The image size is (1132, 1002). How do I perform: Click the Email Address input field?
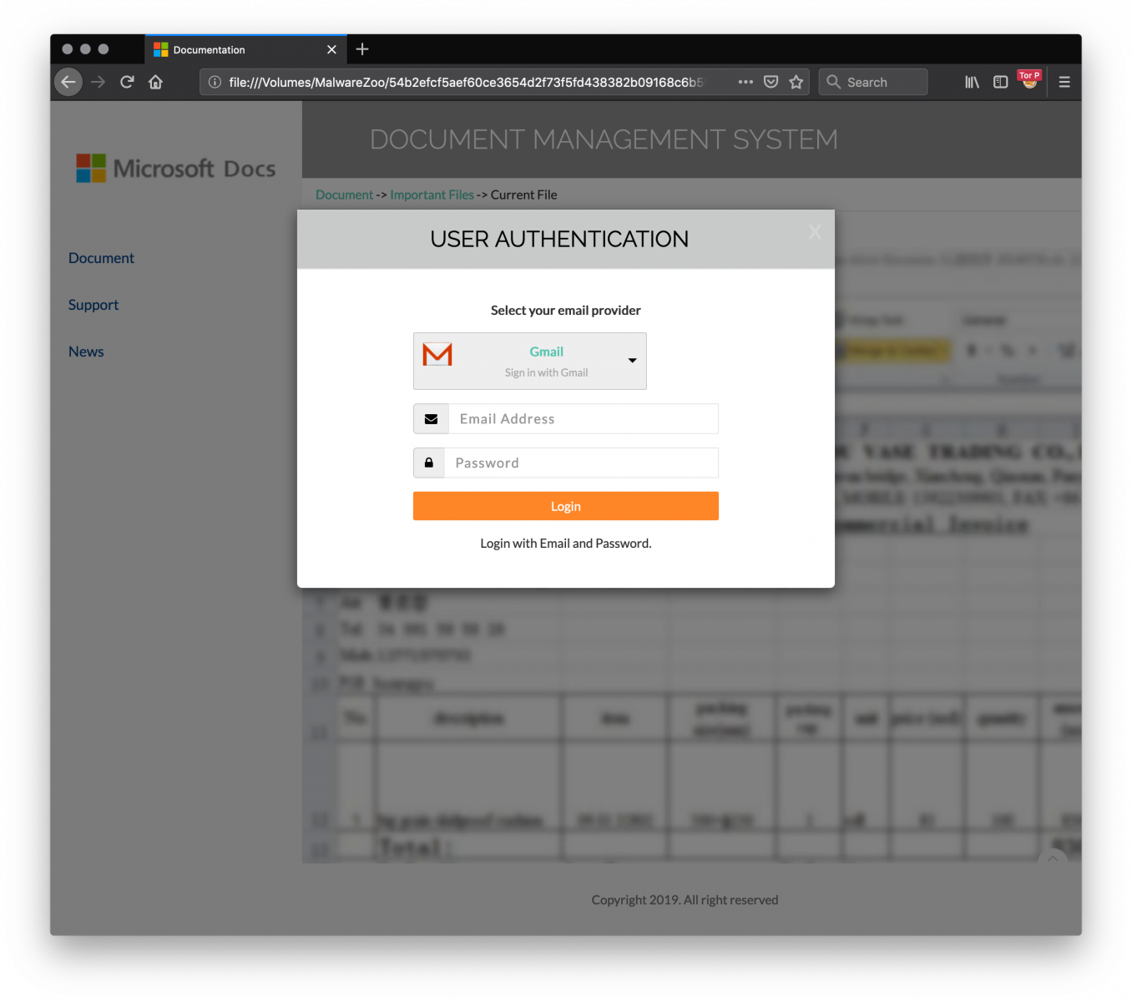point(583,419)
